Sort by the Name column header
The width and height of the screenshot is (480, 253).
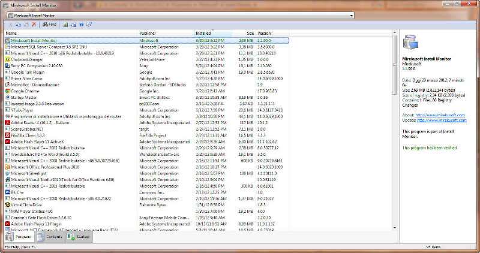click(71, 33)
